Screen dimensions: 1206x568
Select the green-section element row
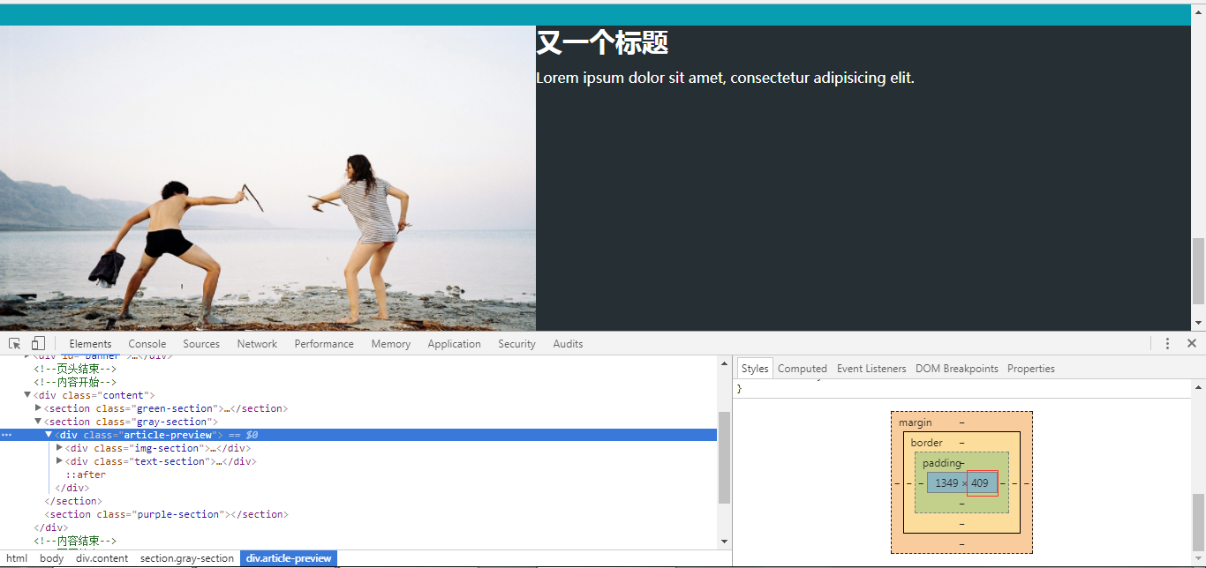pyautogui.click(x=358, y=408)
